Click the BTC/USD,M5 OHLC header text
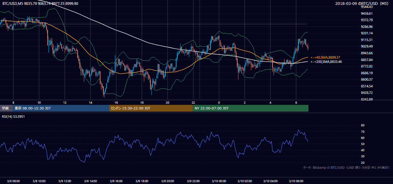Viewport: 393px width, 184px height. click(x=40, y=3)
